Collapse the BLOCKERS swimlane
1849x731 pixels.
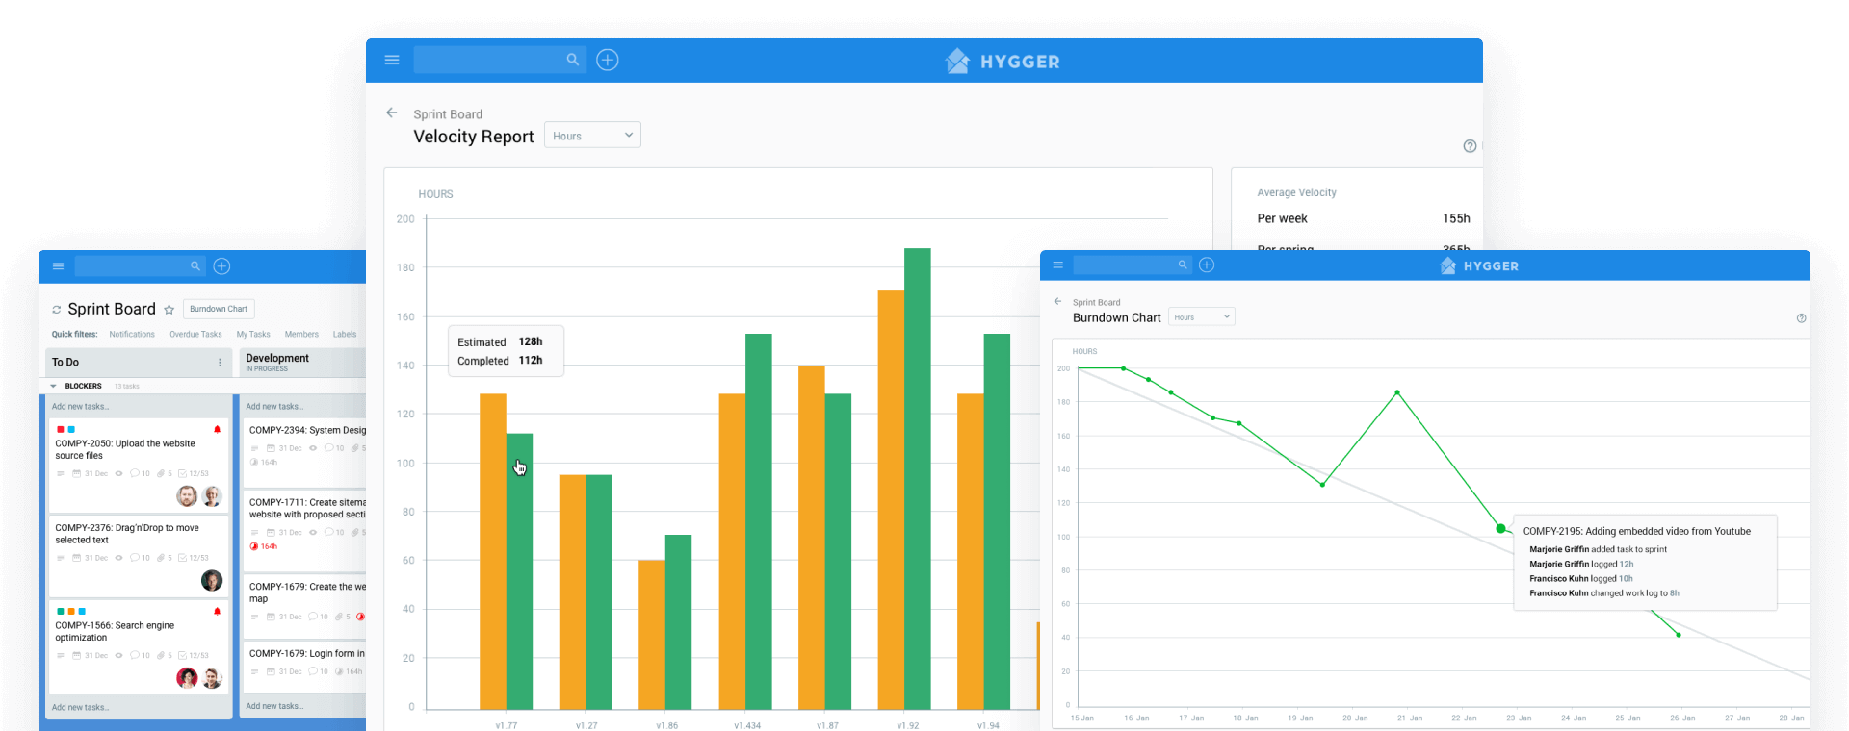point(54,386)
